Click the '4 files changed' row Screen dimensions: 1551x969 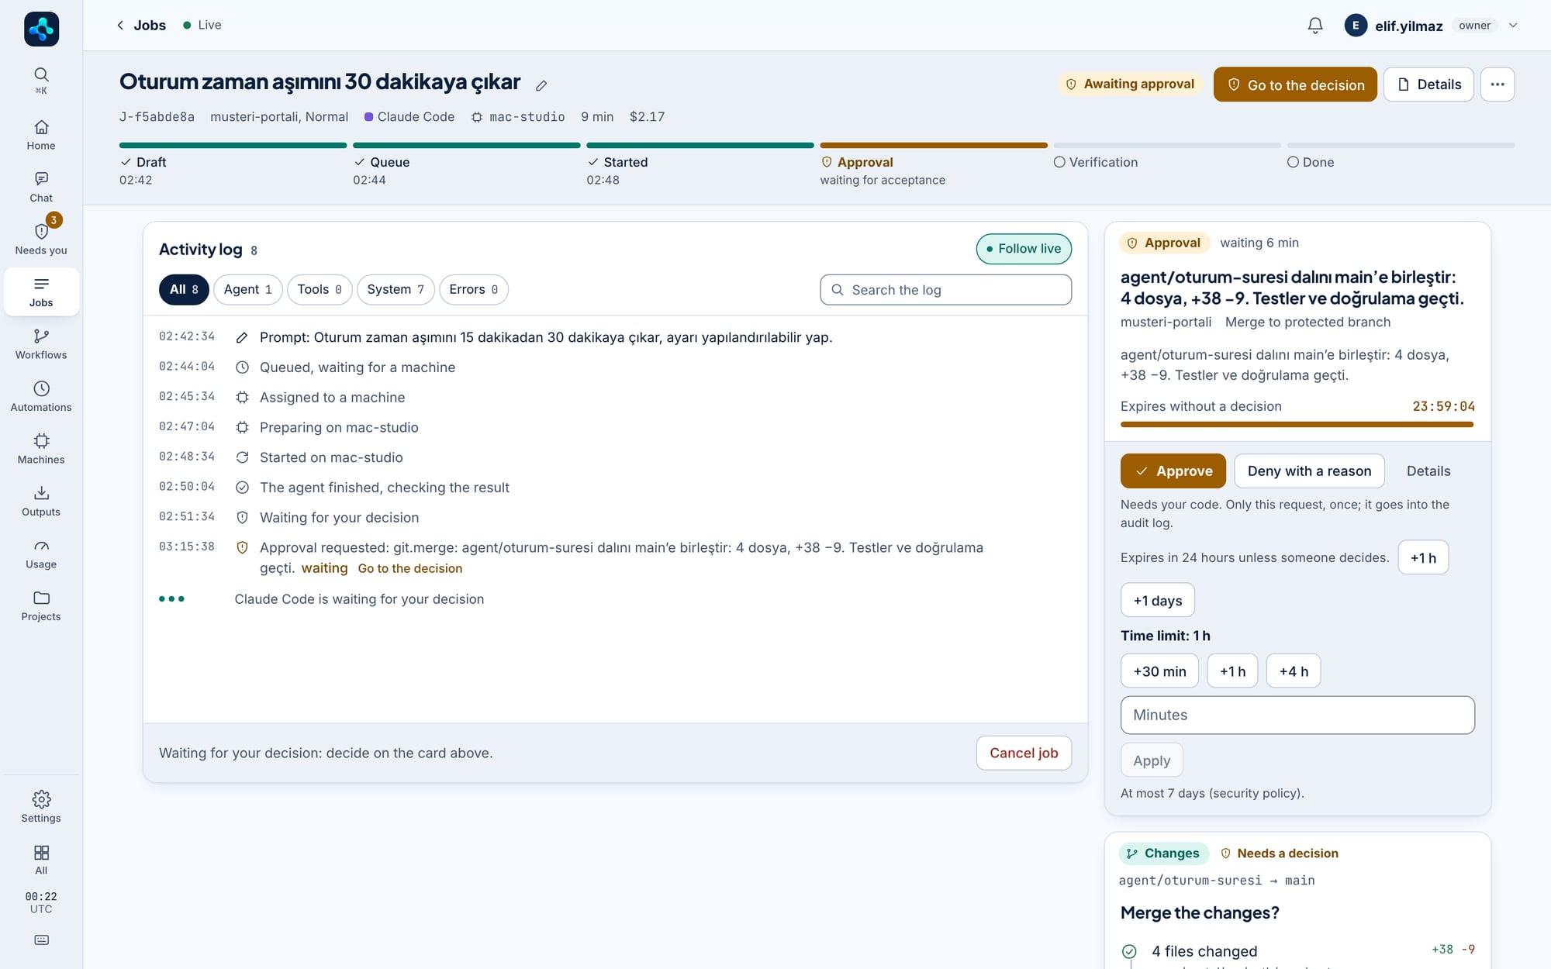pos(1297,951)
